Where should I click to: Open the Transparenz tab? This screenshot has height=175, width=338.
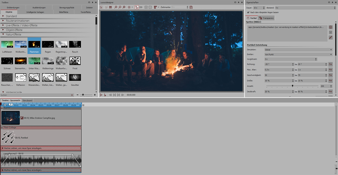[266, 18]
